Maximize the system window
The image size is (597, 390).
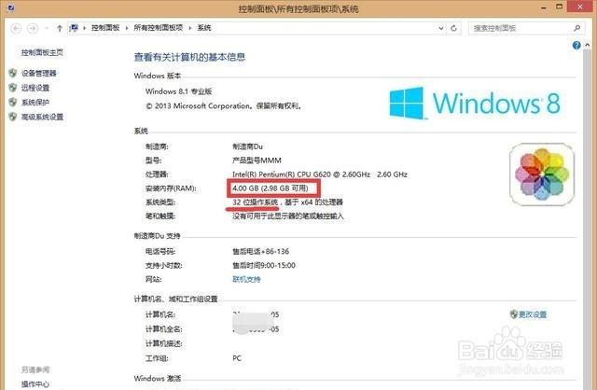tap(560, 7)
